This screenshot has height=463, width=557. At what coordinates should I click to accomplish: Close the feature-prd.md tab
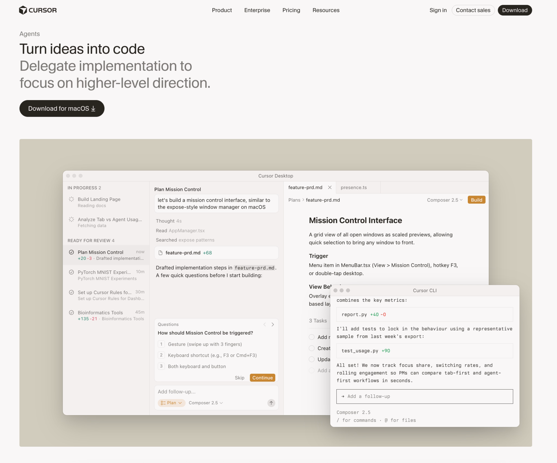pos(330,187)
